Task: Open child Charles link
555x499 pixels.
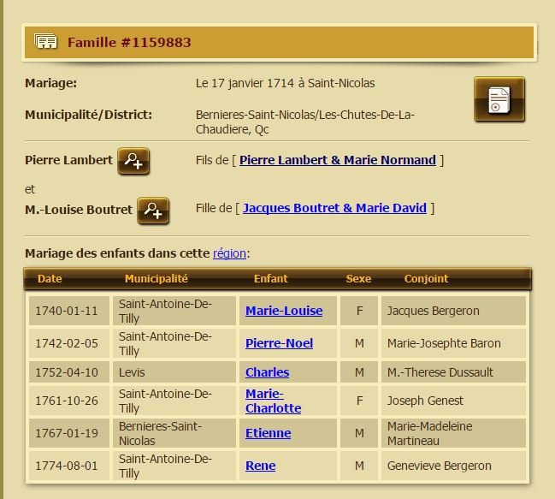Action: pyautogui.click(x=267, y=372)
